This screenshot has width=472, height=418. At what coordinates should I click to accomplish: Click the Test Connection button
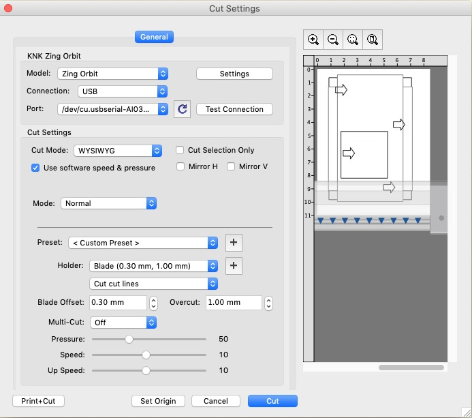click(x=234, y=109)
